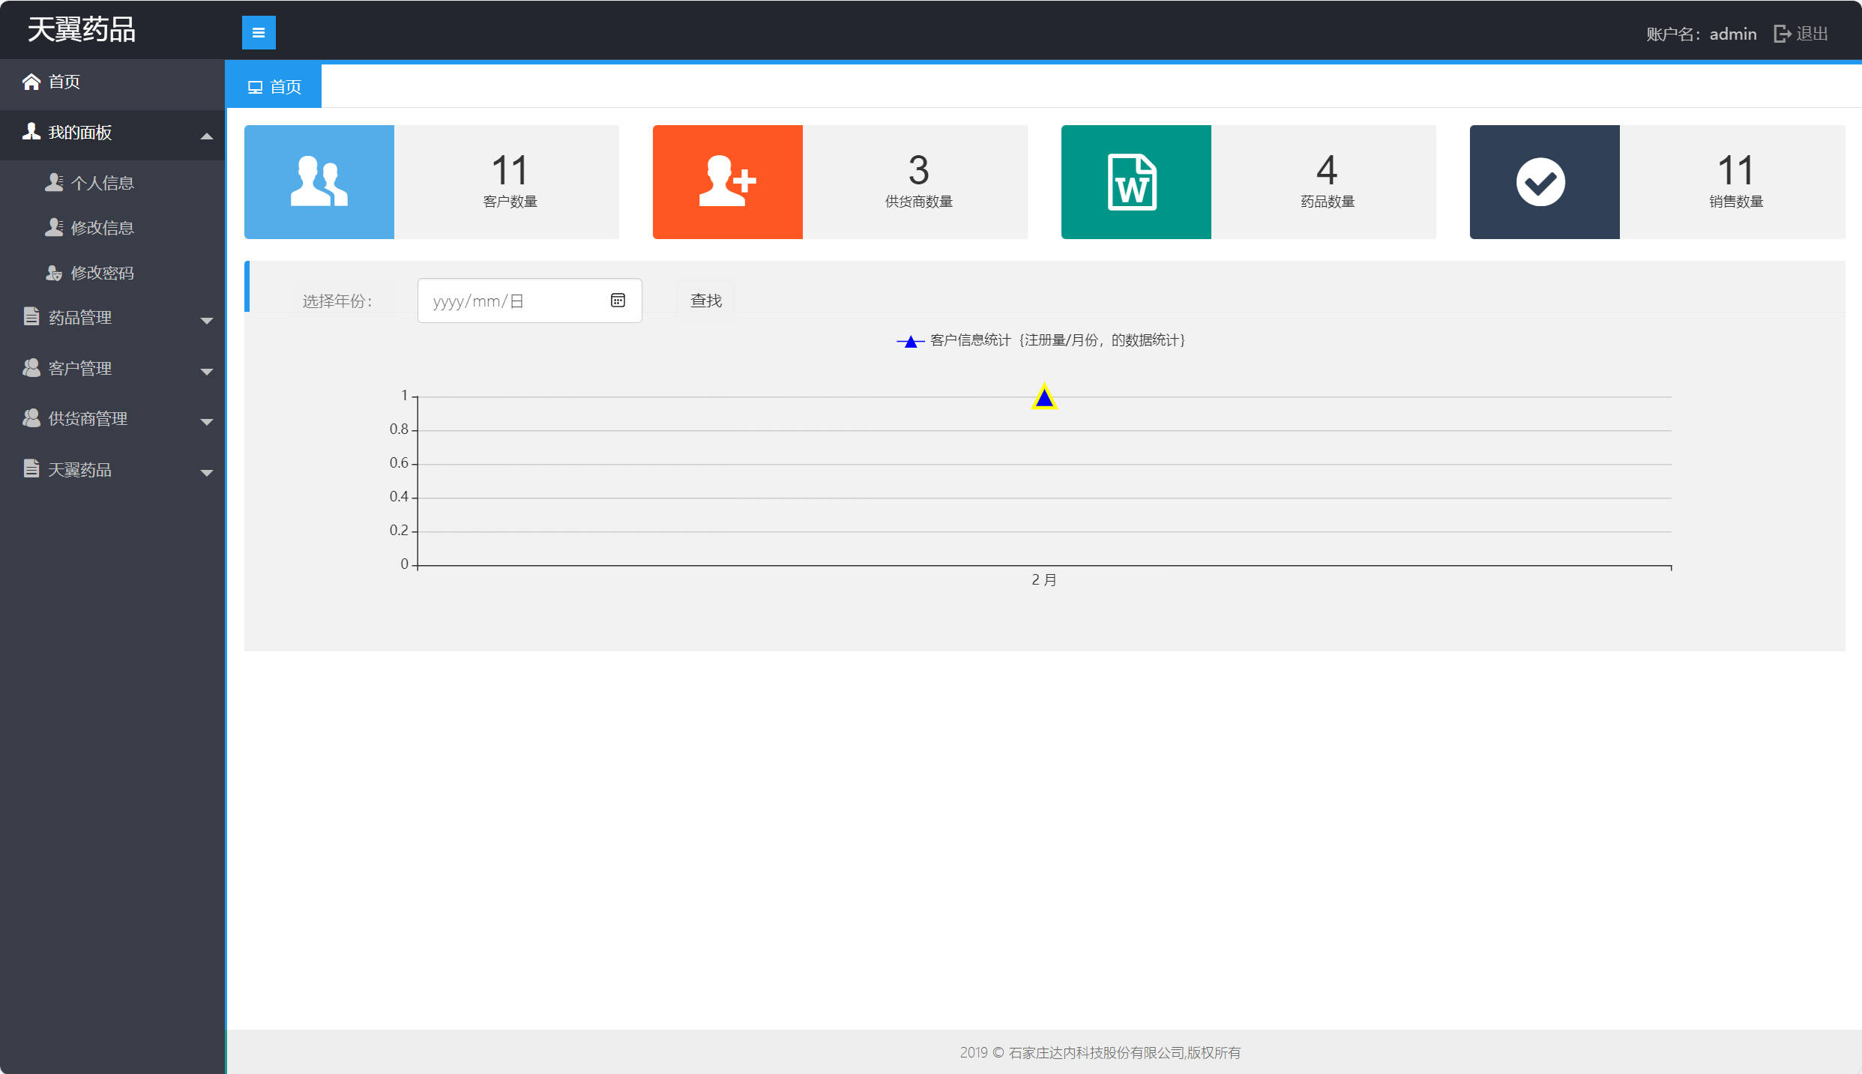Expand the 药品管理 menu arrow
The width and height of the screenshot is (1862, 1074).
point(206,320)
